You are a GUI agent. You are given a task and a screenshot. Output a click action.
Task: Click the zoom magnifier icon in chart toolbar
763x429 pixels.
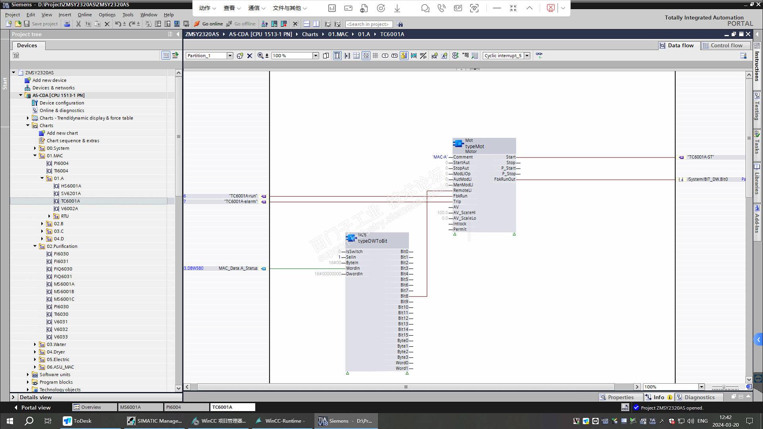pyautogui.click(x=260, y=56)
